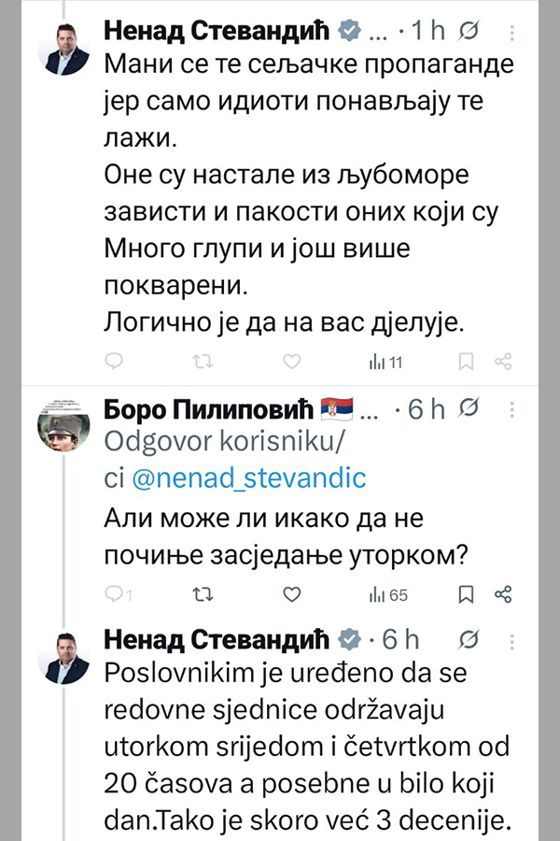Open Боро Пилиповић's avatar picture
The image size is (560, 841).
pos(63,426)
